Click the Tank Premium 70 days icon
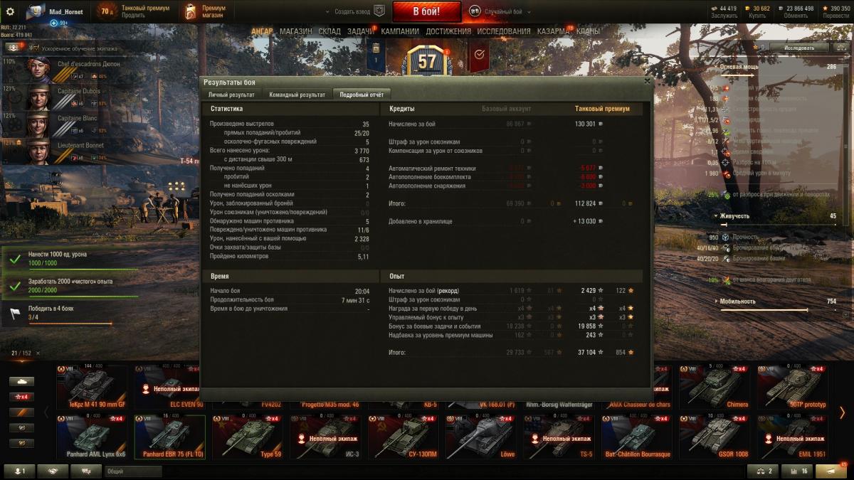 tap(106, 11)
